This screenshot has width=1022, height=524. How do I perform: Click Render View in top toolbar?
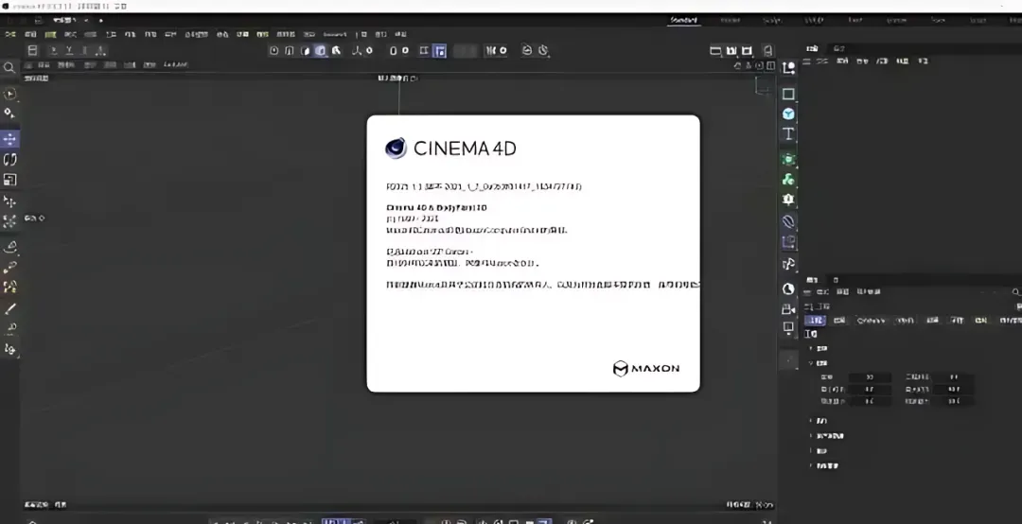coord(715,50)
